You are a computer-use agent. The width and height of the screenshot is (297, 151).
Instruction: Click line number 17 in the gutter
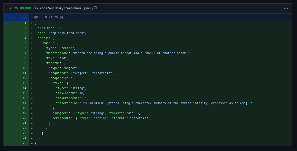25,103
